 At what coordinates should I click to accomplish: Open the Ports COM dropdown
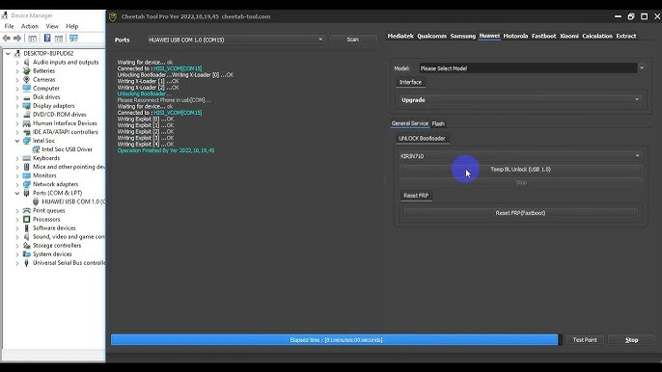[x=320, y=40]
